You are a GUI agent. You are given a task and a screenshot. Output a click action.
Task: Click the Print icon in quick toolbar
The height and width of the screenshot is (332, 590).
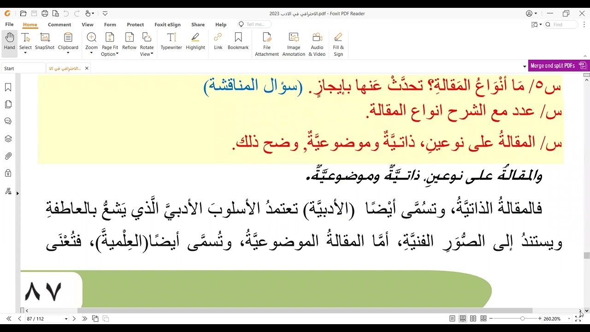(45, 13)
